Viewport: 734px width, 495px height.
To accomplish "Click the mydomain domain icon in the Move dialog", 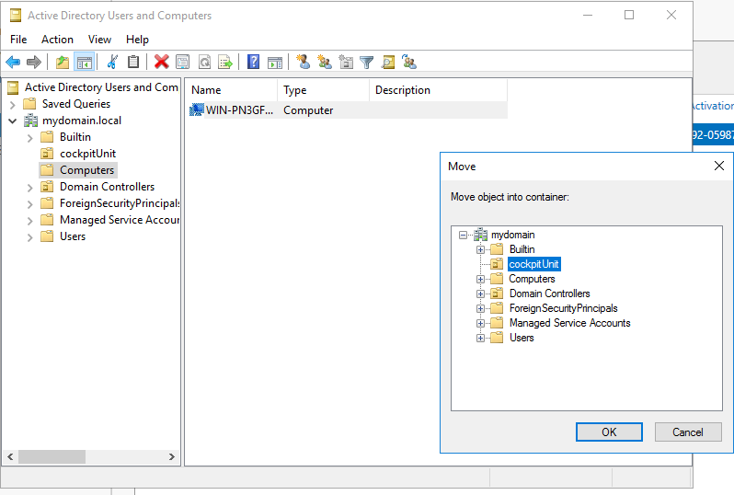I will coord(481,235).
